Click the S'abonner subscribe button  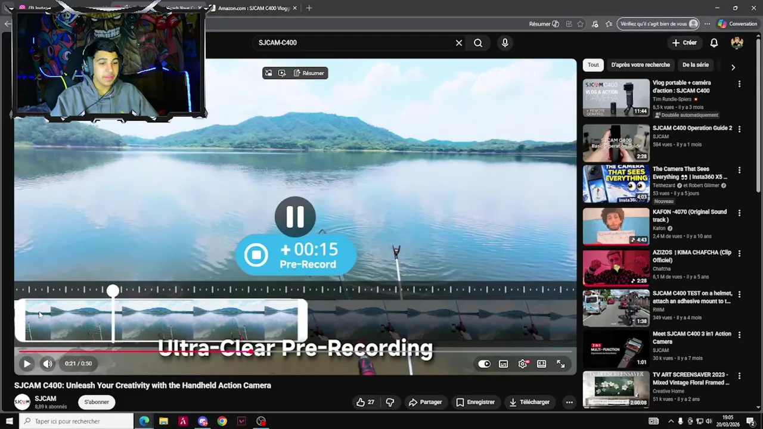coord(97,402)
